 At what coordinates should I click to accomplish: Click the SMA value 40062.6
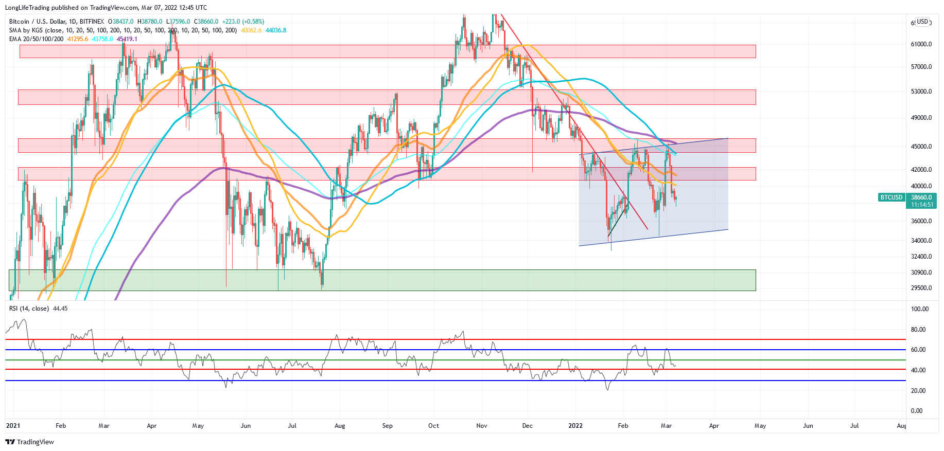pos(251,30)
